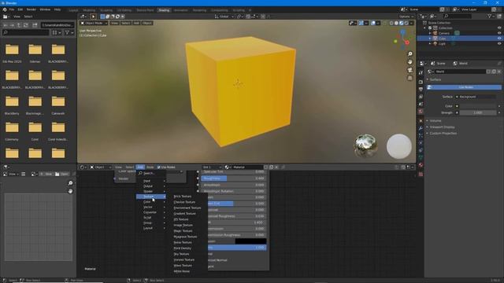Image resolution: width=504 pixels, height=283 pixels.
Task: Open the Global transform orientation dropdown
Action: click(224, 17)
